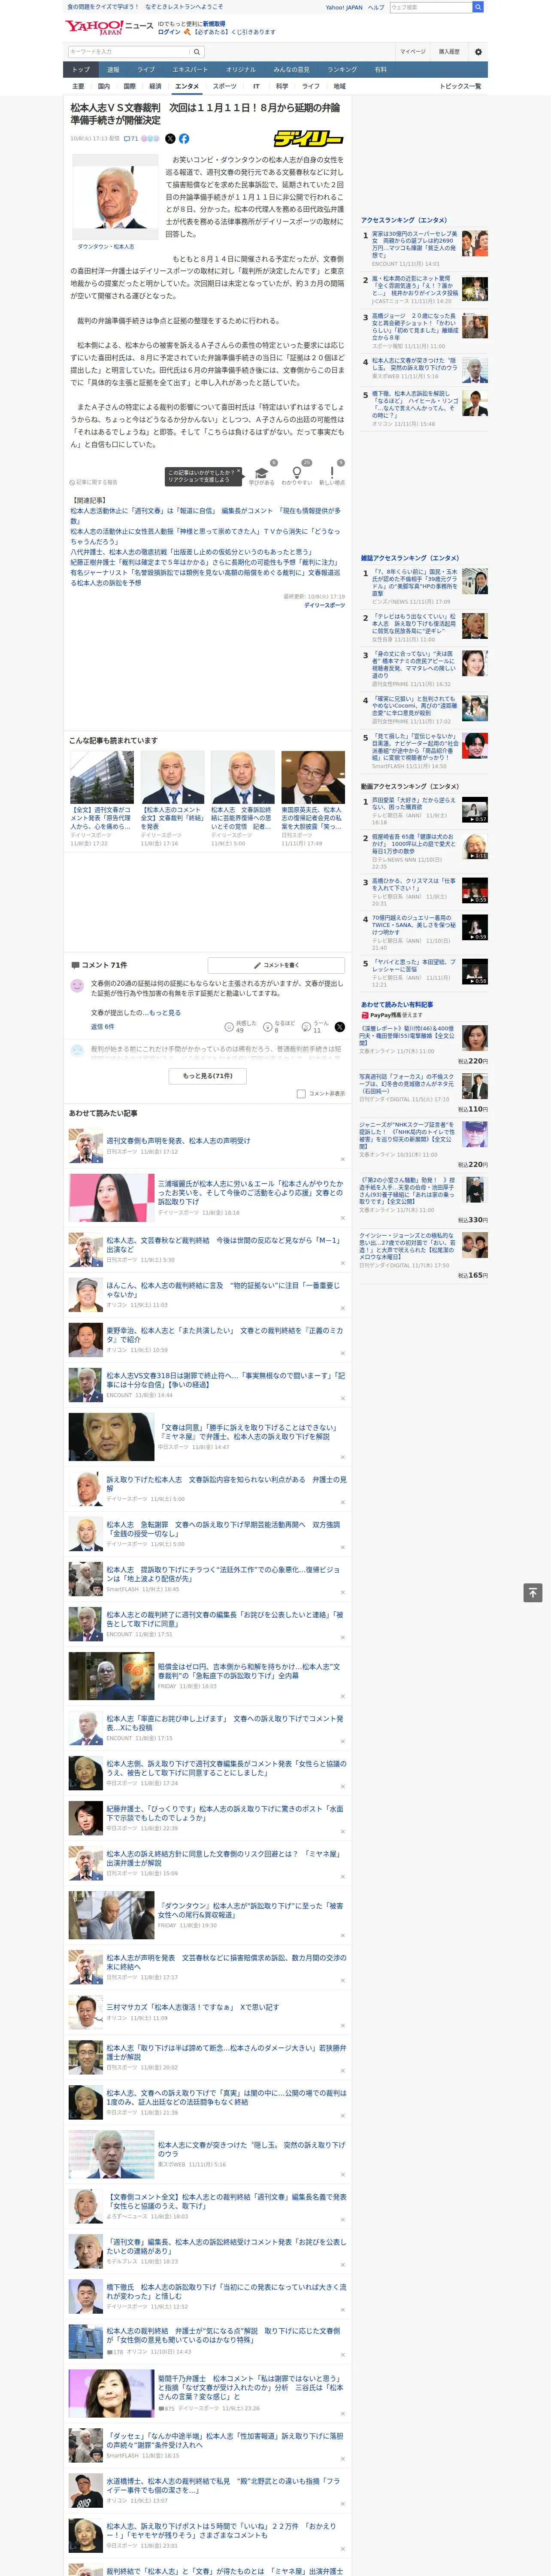Screen dimensions: 551x2576
Task: Select the みんなの意見 tab
Action: click(291, 70)
